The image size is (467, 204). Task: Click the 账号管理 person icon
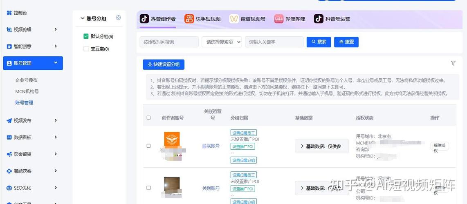9,63
